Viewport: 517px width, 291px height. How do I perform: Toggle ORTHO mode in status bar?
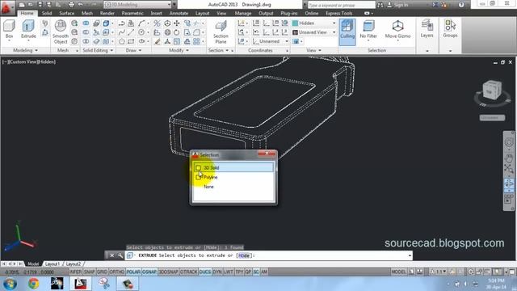(x=116, y=272)
